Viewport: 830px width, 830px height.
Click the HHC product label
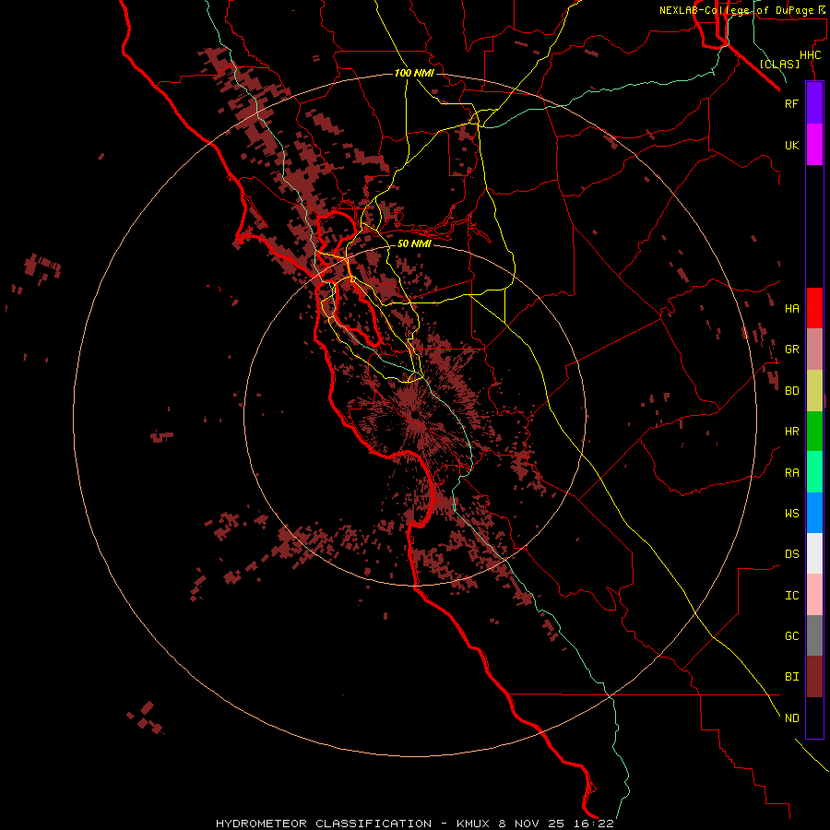pyautogui.click(x=810, y=55)
